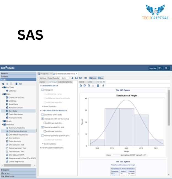The height and width of the screenshot is (179, 172).
Task: Click the print icon in results toolbar
Action: coord(98,85)
